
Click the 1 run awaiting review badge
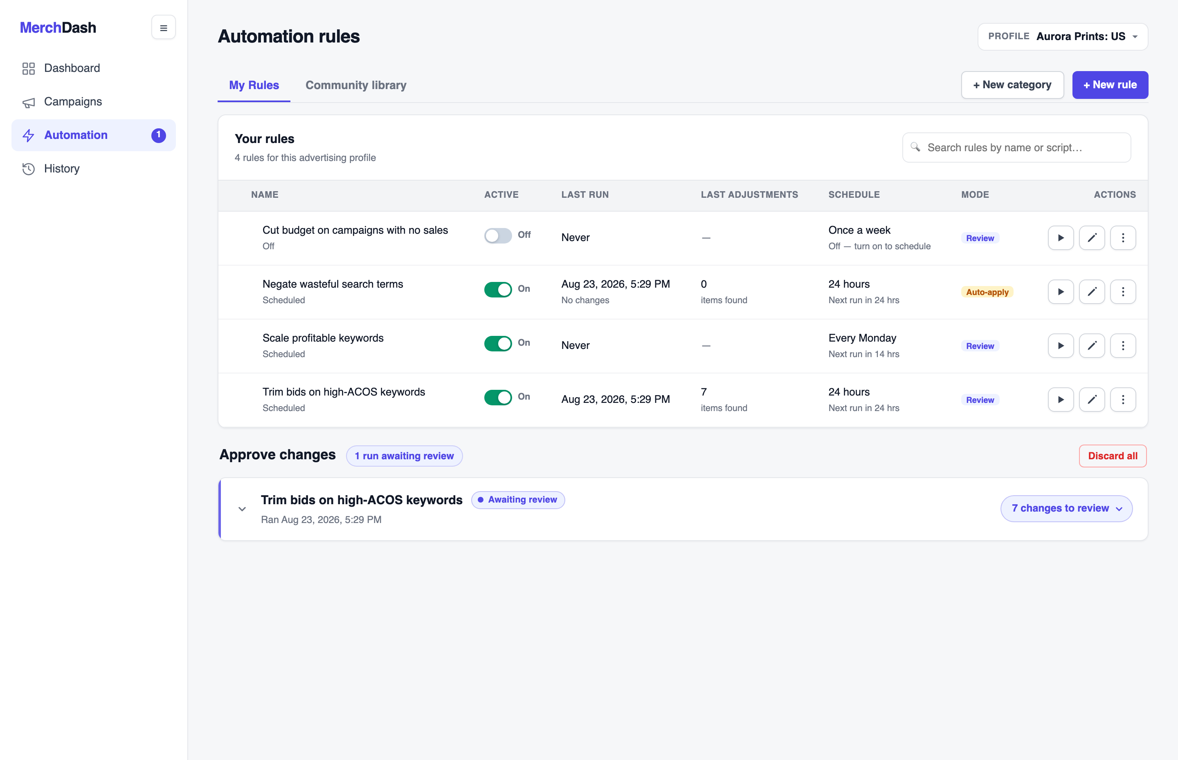(x=404, y=456)
